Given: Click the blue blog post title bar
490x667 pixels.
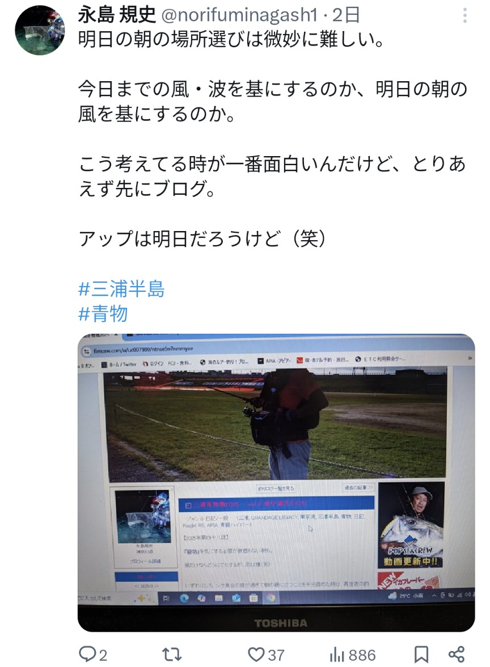Looking at the screenshot, I should click(x=276, y=504).
